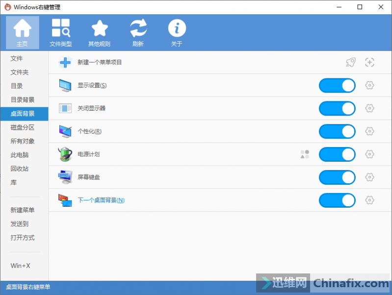The width and height of the screenshot is (392, 295).
Task: Click the 个性化(R) label
Action: coord(89,131)
